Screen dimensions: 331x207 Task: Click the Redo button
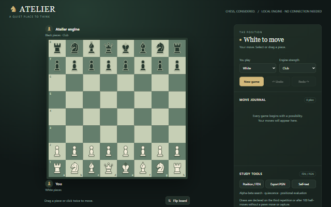click(x=304, y=82)
